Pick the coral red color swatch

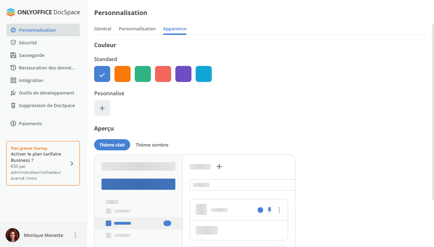click(x=163, y=74)
